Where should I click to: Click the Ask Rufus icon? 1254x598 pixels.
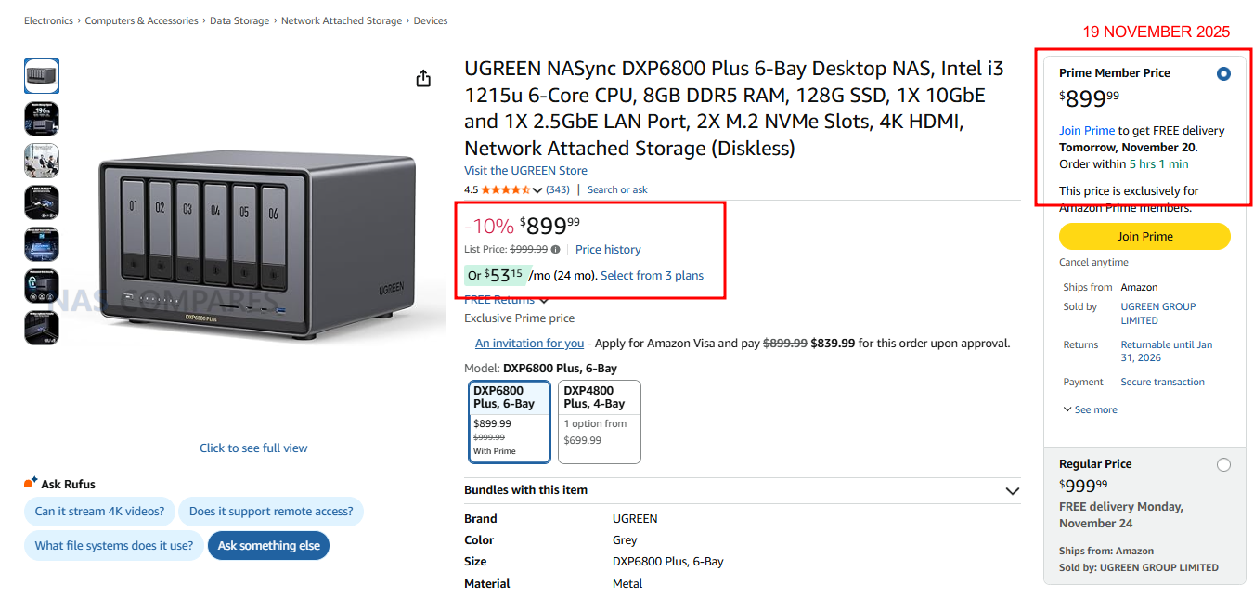click(31, 483)
